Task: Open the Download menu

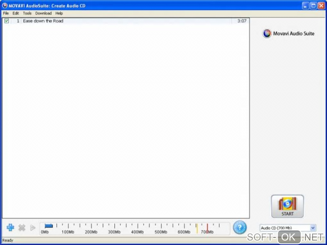Action: coord(43,13)
